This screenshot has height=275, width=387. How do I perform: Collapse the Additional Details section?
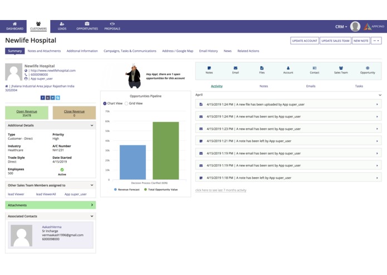coord(92,125)
